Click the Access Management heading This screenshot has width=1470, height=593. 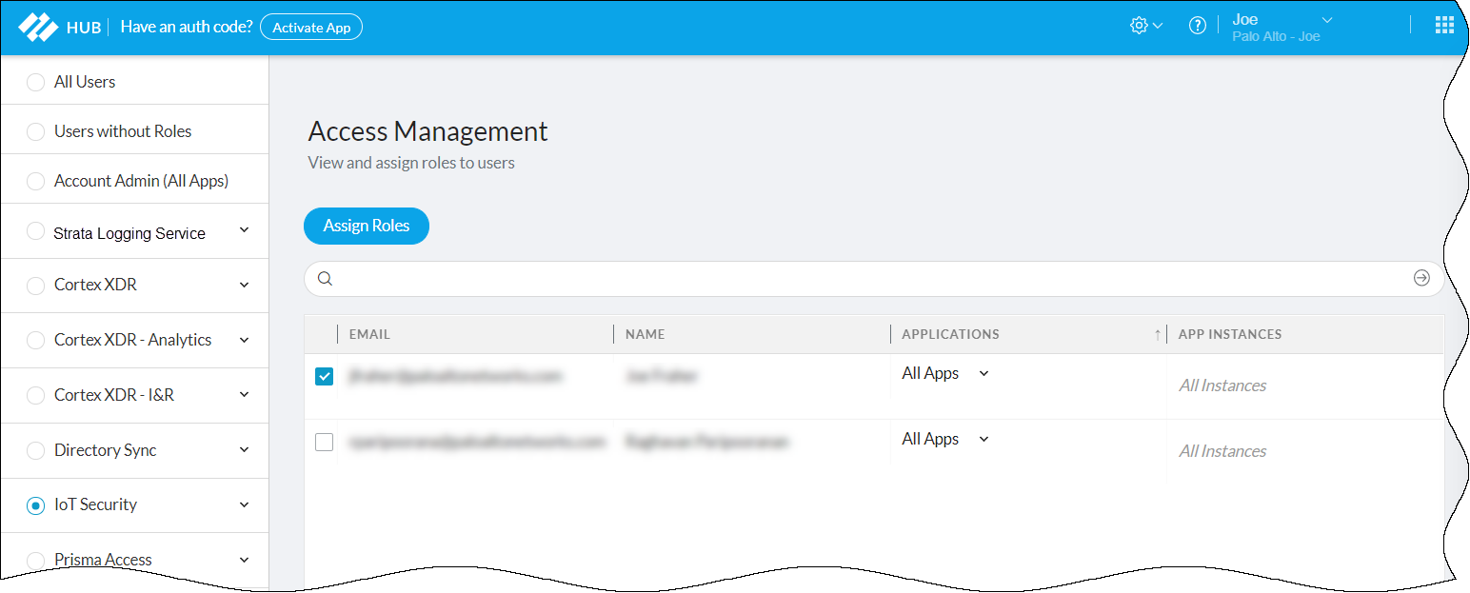428,131
